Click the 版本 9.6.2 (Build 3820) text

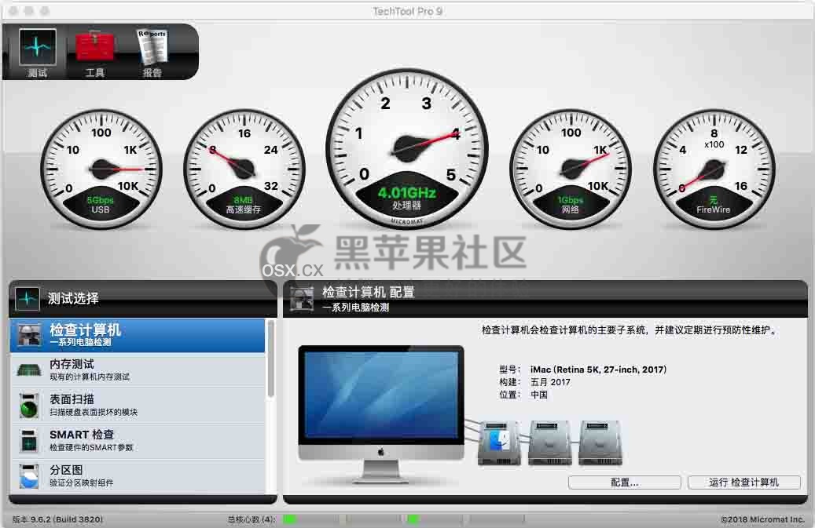57,519
